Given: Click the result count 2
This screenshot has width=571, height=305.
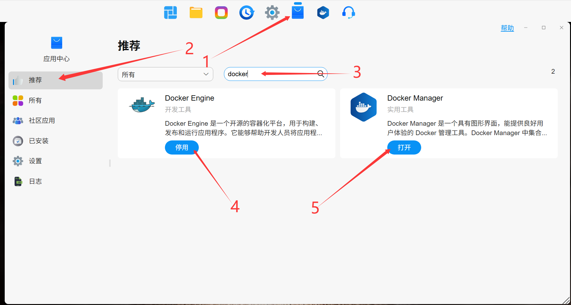Looking at the screenshot, I should click(x=553, y=71).
